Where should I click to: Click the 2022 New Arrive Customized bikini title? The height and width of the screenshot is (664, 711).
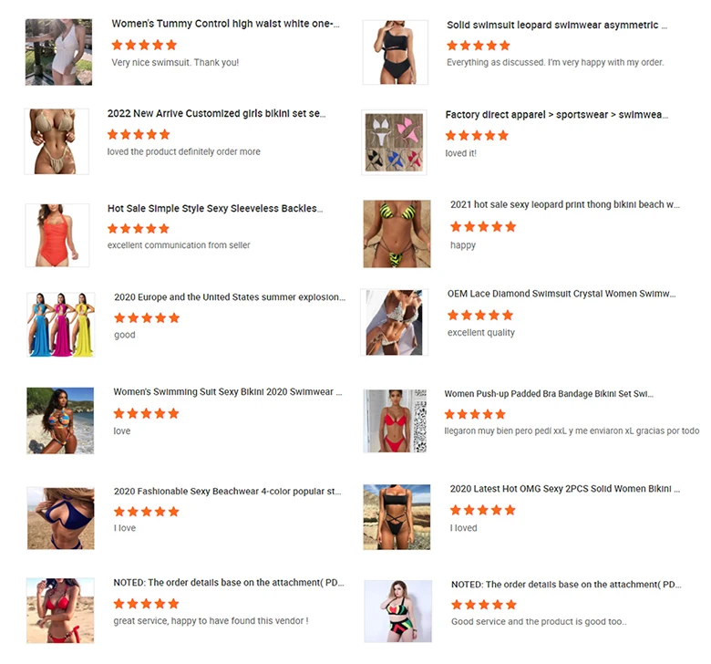(x=216, y=113)
